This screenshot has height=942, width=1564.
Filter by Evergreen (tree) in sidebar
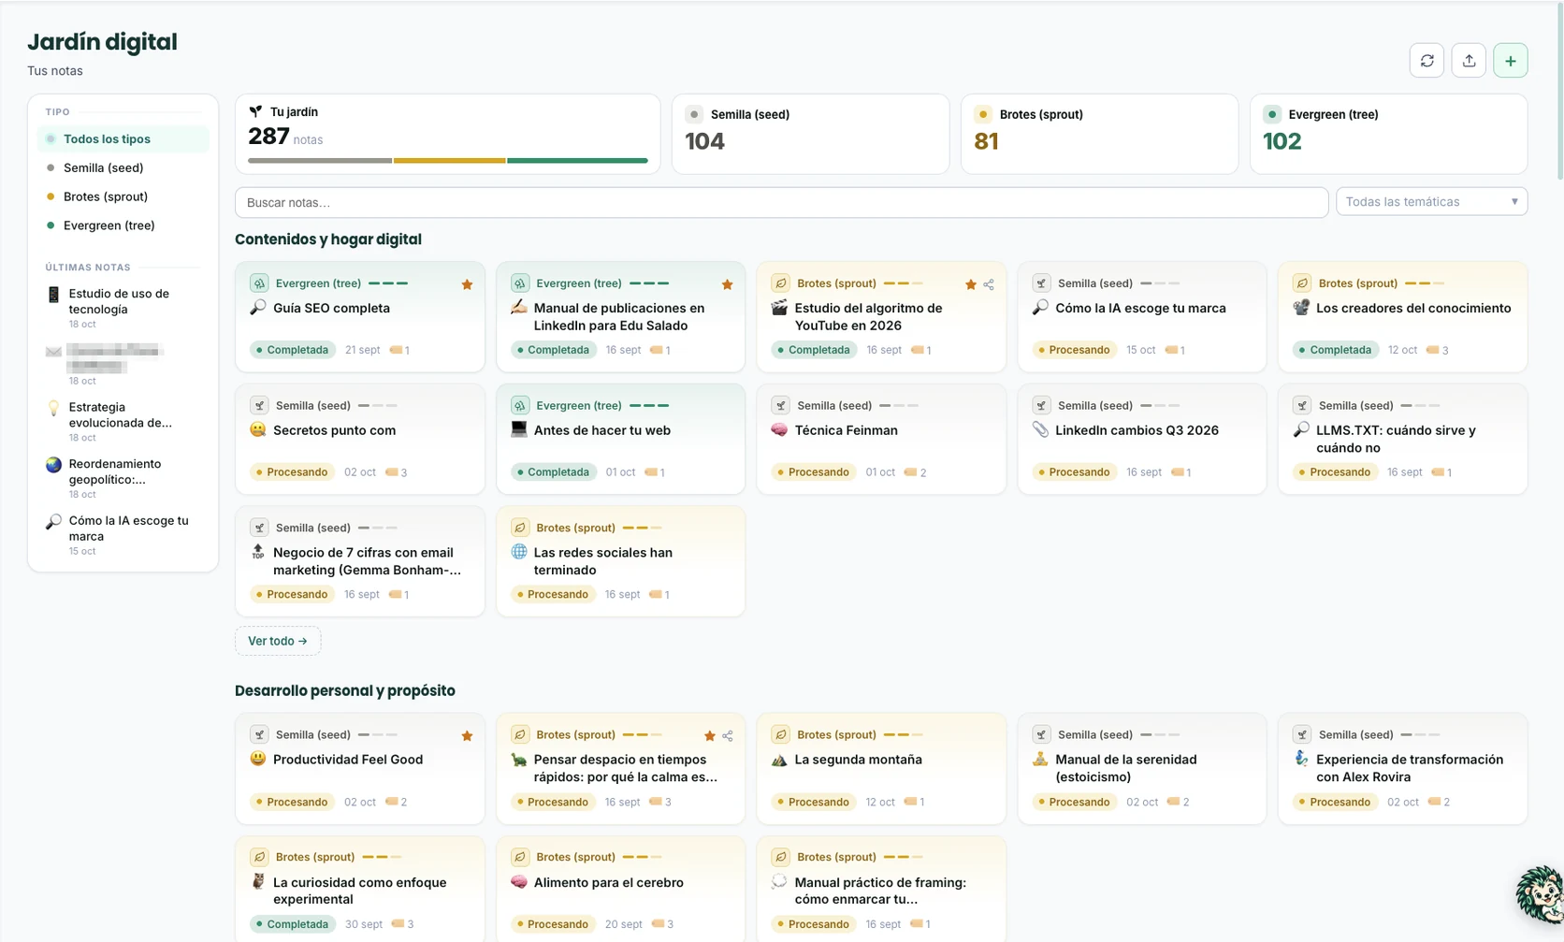point(123,225)
